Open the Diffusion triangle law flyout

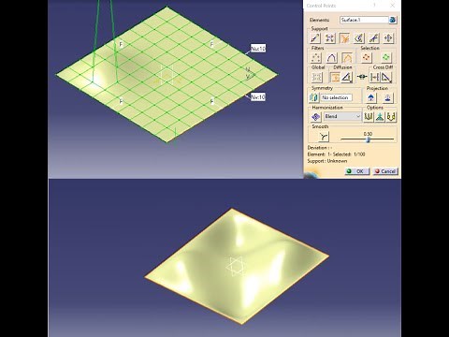pyautogui.click(x=347, y=77)
